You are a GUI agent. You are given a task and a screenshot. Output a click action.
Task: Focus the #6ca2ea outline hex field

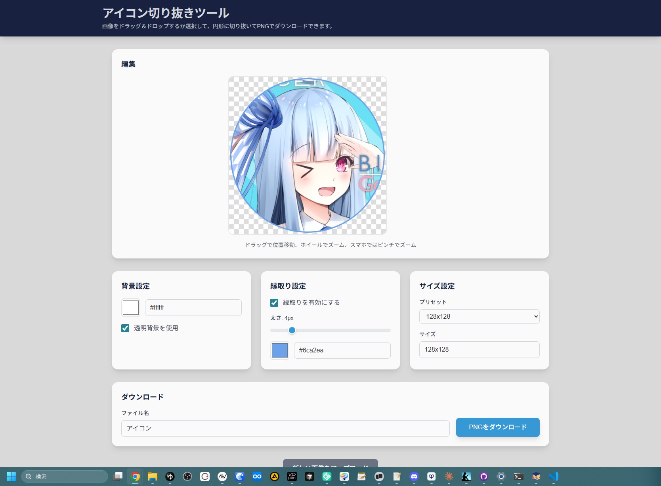[342, 350]
